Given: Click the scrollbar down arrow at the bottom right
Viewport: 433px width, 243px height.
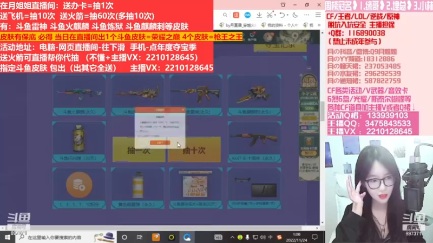Looking at the screenshot, I should click(x=322, y=222).
